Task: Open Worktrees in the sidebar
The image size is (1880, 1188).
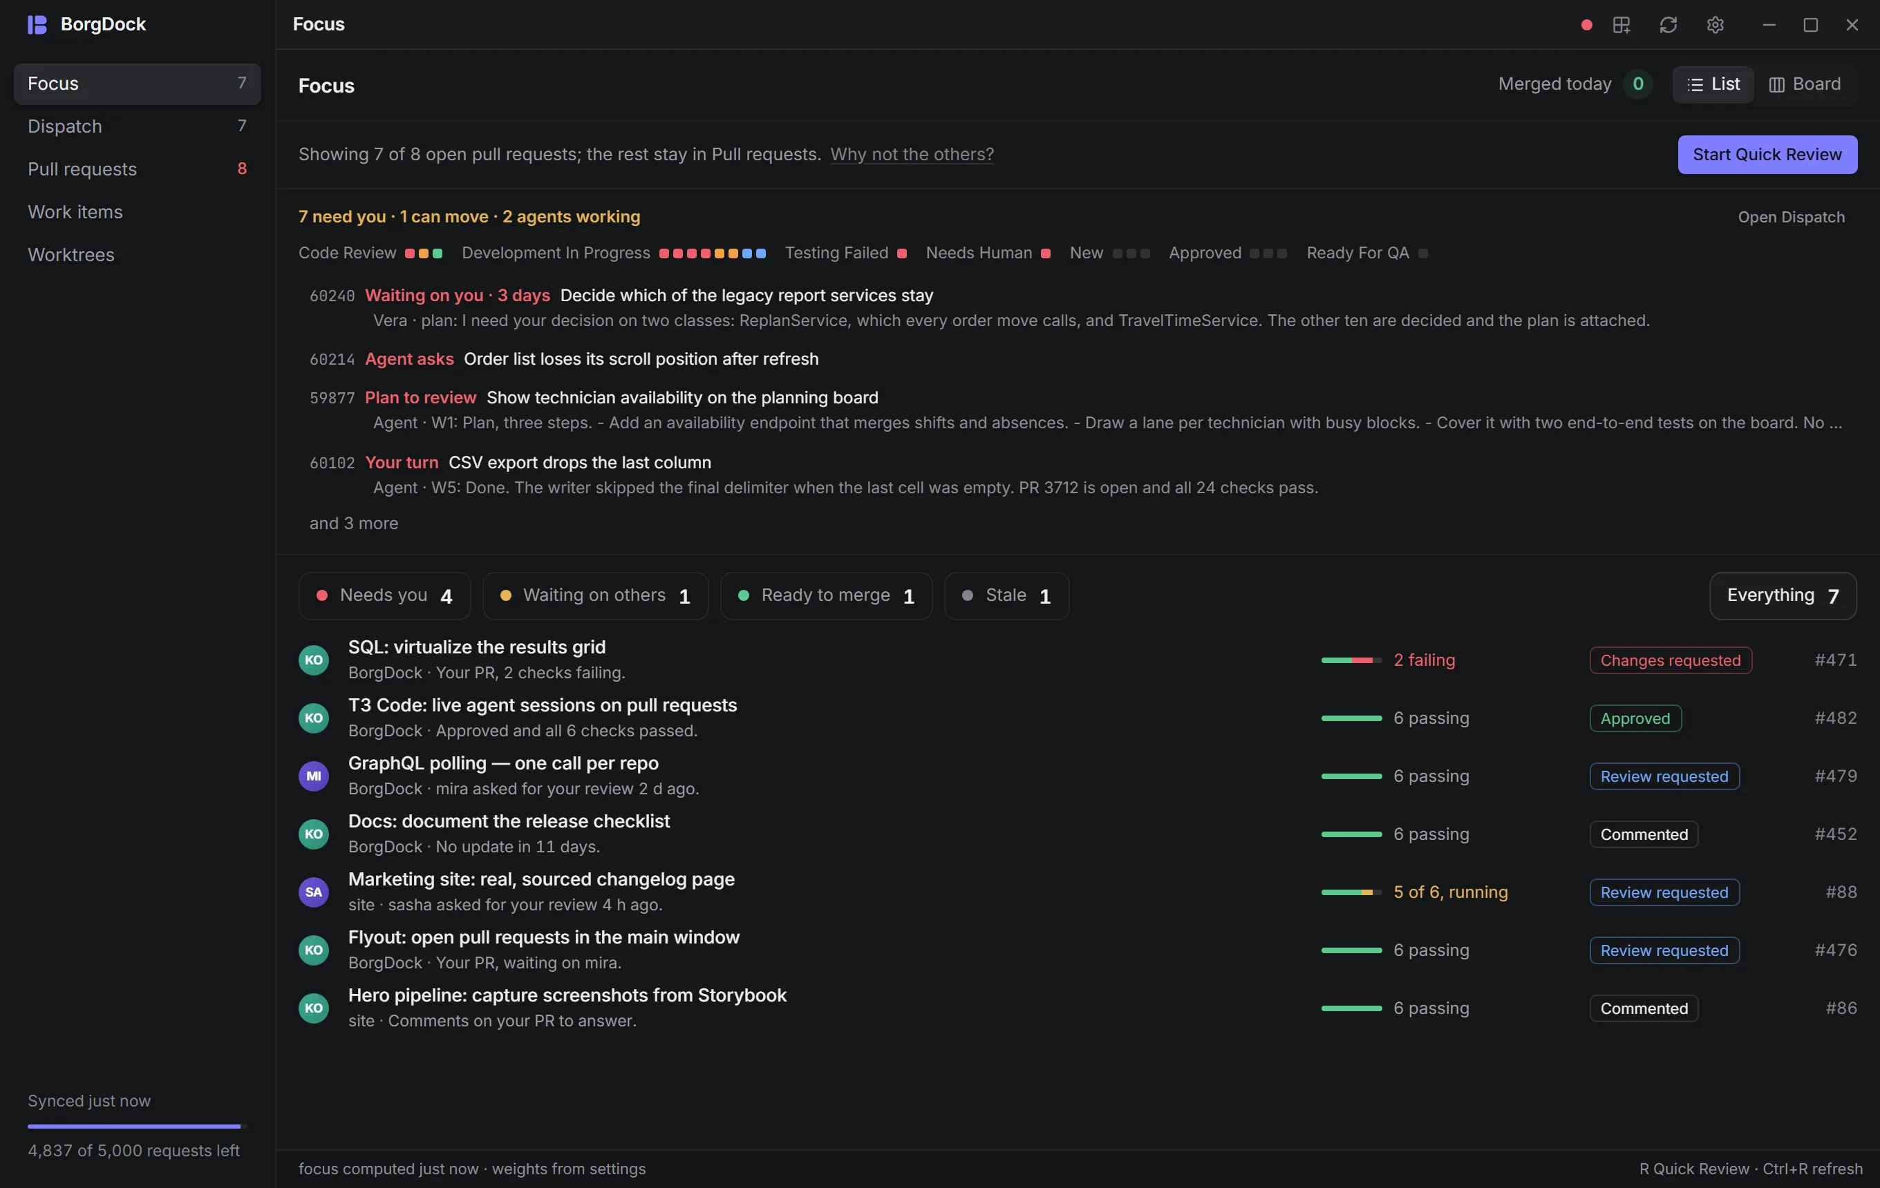Action: [138, 255]
